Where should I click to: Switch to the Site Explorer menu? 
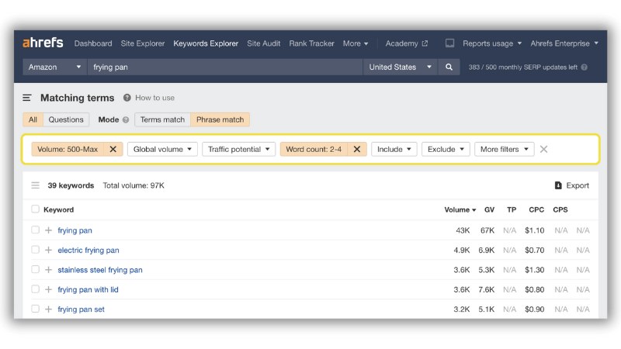click(x=143, y=43)
